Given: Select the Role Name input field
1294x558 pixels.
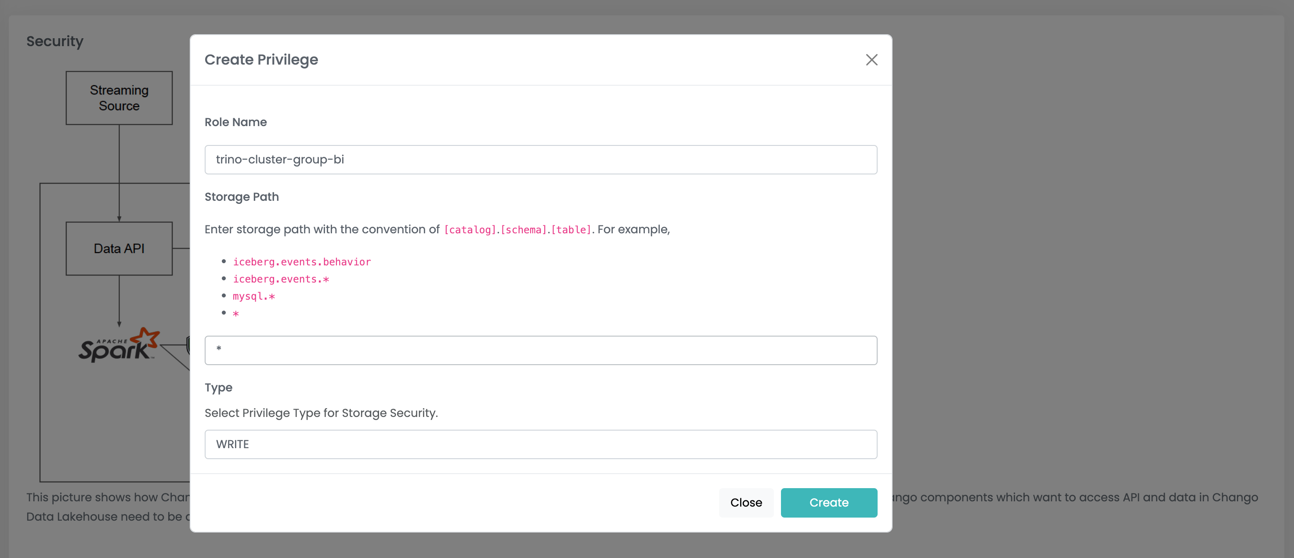Looking at the screenshot, I should pyautogui.click(x=541, y=159).
